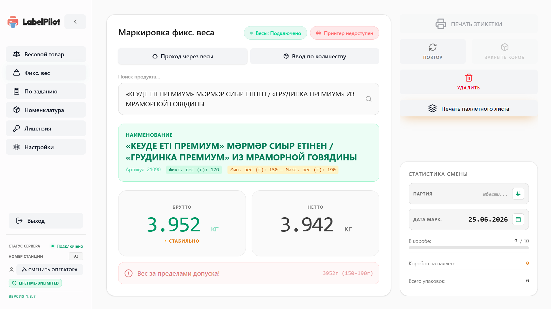551x309 pixels.
Task: Click Сменить оператора button
Action: point(50,270)
